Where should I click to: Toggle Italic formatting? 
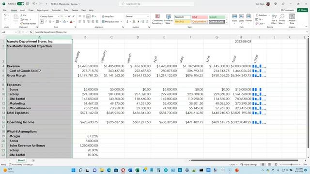tap(46, 21)
